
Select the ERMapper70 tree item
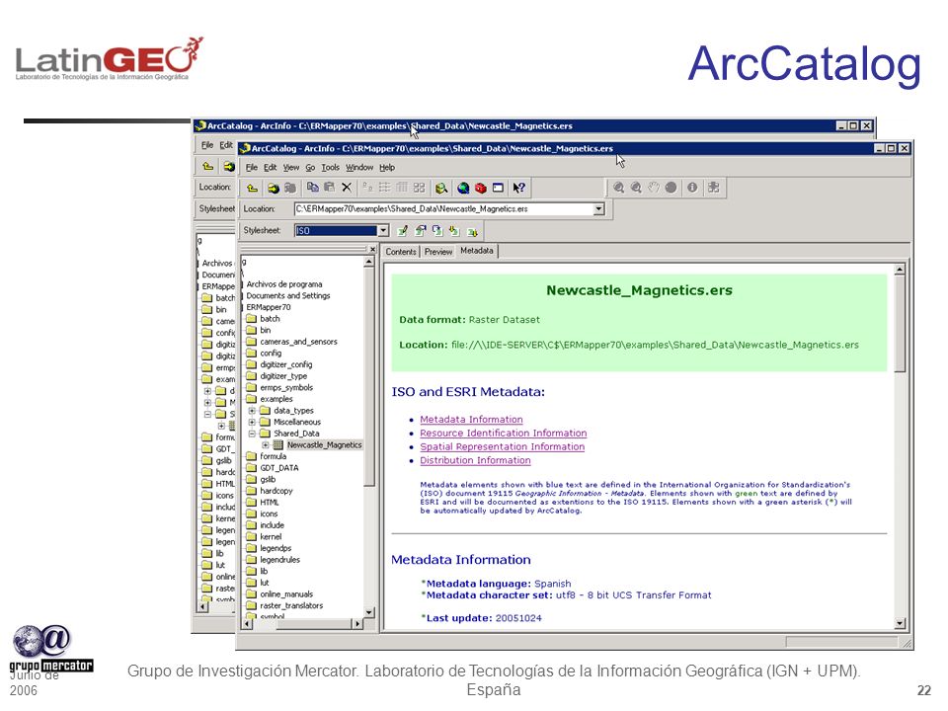[x=269, y=307]
